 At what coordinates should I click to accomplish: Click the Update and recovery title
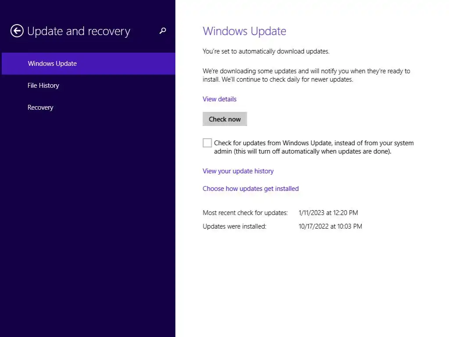click(79, 31)
